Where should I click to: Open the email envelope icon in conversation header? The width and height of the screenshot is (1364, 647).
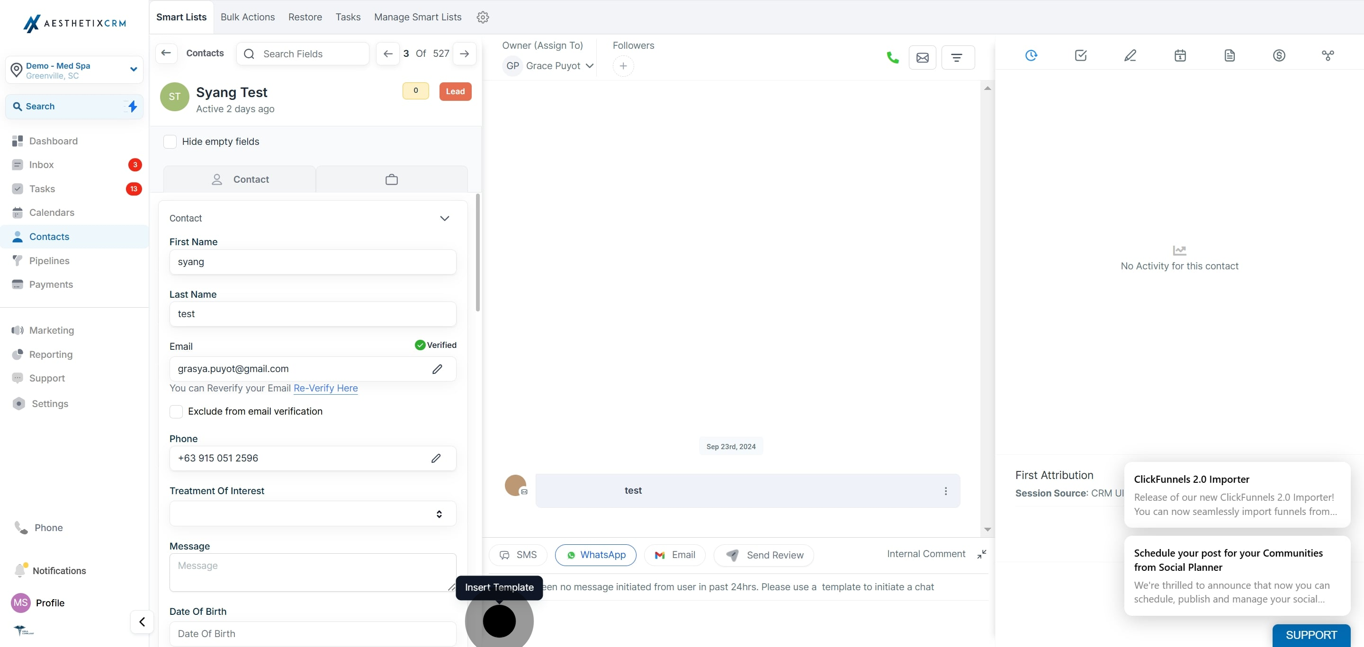pos(923,58)
